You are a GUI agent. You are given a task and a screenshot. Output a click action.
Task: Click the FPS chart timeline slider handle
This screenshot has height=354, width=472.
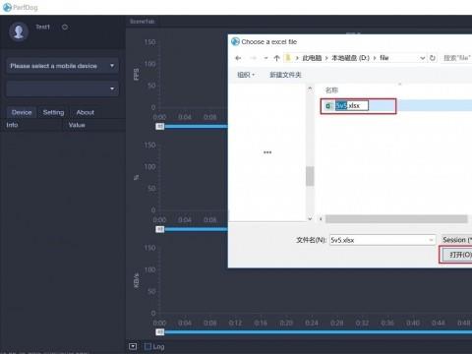(160, 126)
